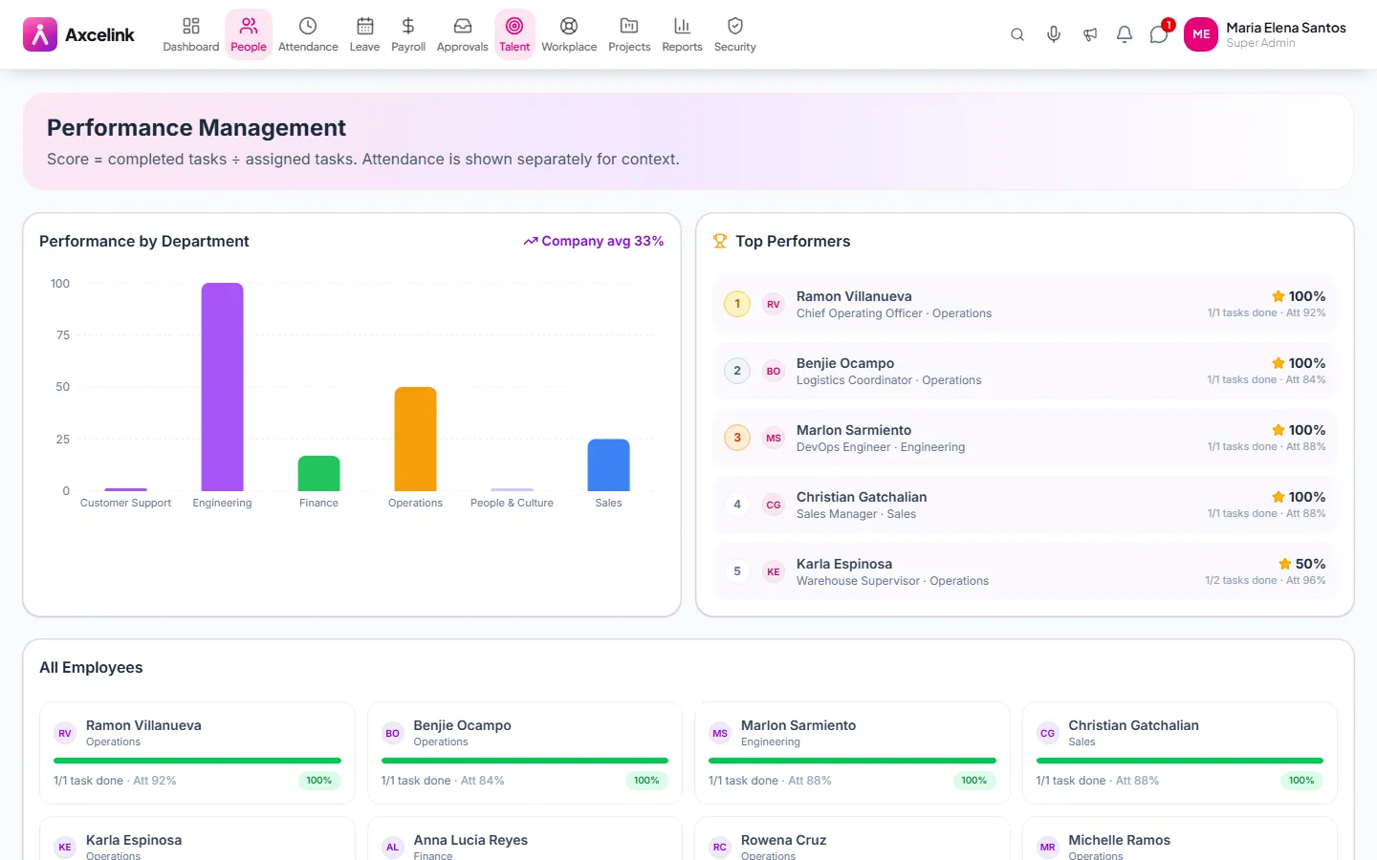Click the purple Engineering chart bar
This screenshot has height=860, width=1377.
pyautogui.click(x=222, y=387)
